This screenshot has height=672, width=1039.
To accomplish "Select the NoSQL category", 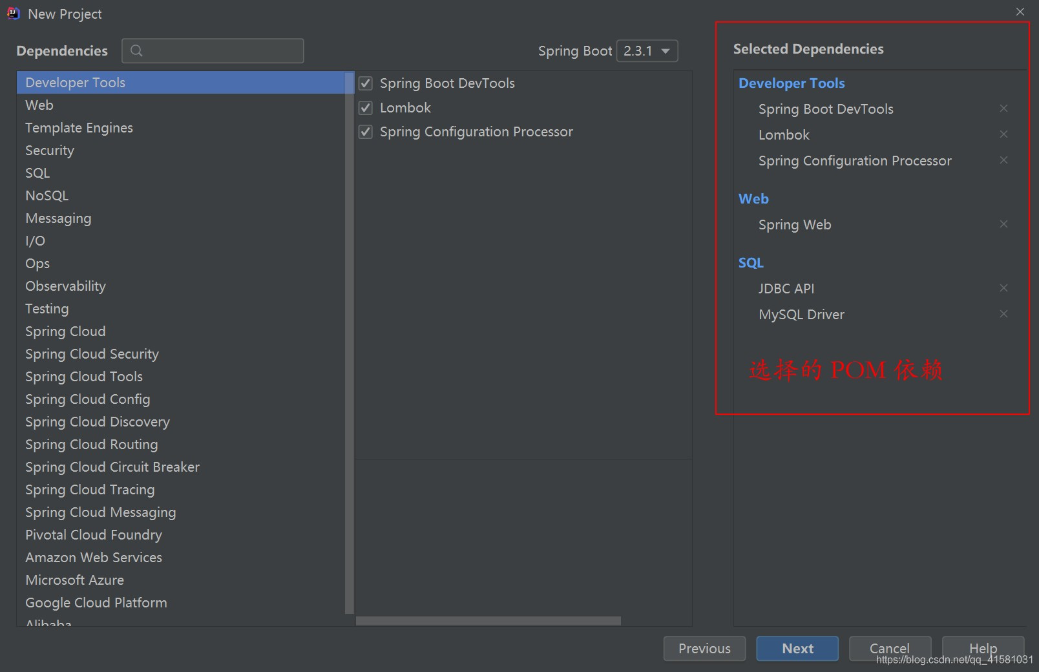I will 181,196.
